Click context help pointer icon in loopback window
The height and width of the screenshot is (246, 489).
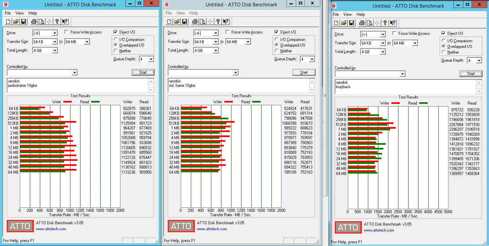coord(393,23)
